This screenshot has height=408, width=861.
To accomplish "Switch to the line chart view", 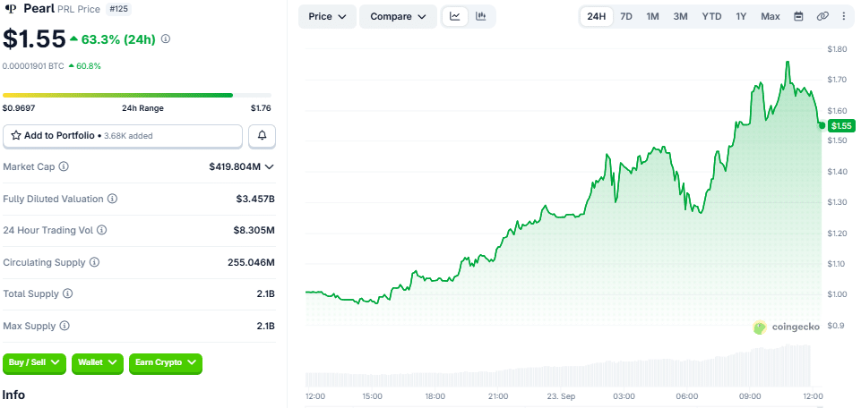I will click(x=454, y=16).
